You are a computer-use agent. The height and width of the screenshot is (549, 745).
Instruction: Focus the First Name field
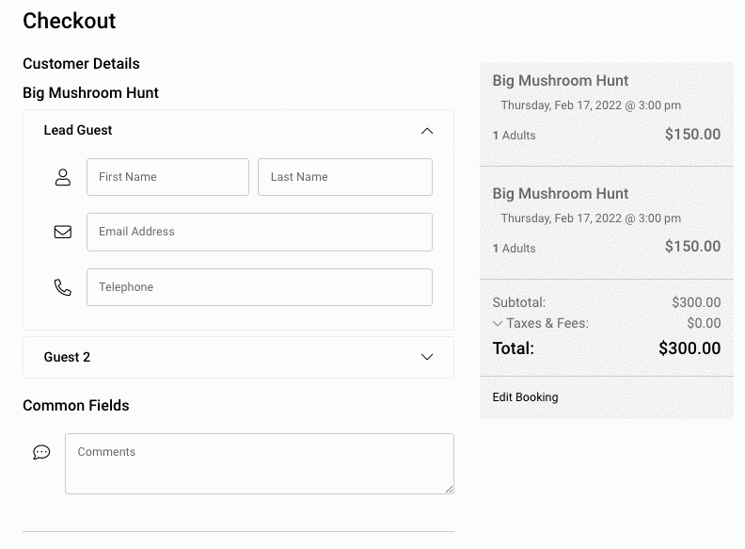pyautogui.click(x=167, y=177)
